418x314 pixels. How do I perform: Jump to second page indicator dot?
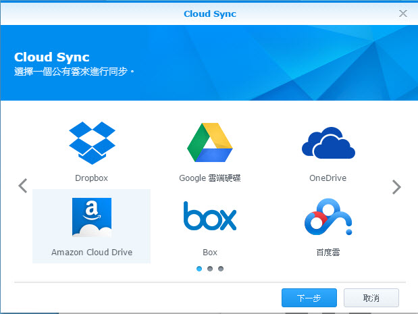pos(210,269)
